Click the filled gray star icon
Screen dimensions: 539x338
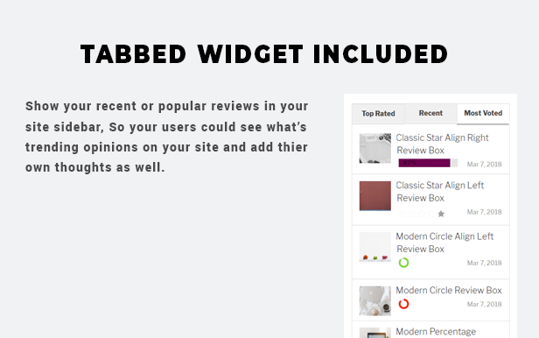441,214
